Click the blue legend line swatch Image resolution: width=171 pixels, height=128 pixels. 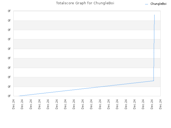point(146,4)
